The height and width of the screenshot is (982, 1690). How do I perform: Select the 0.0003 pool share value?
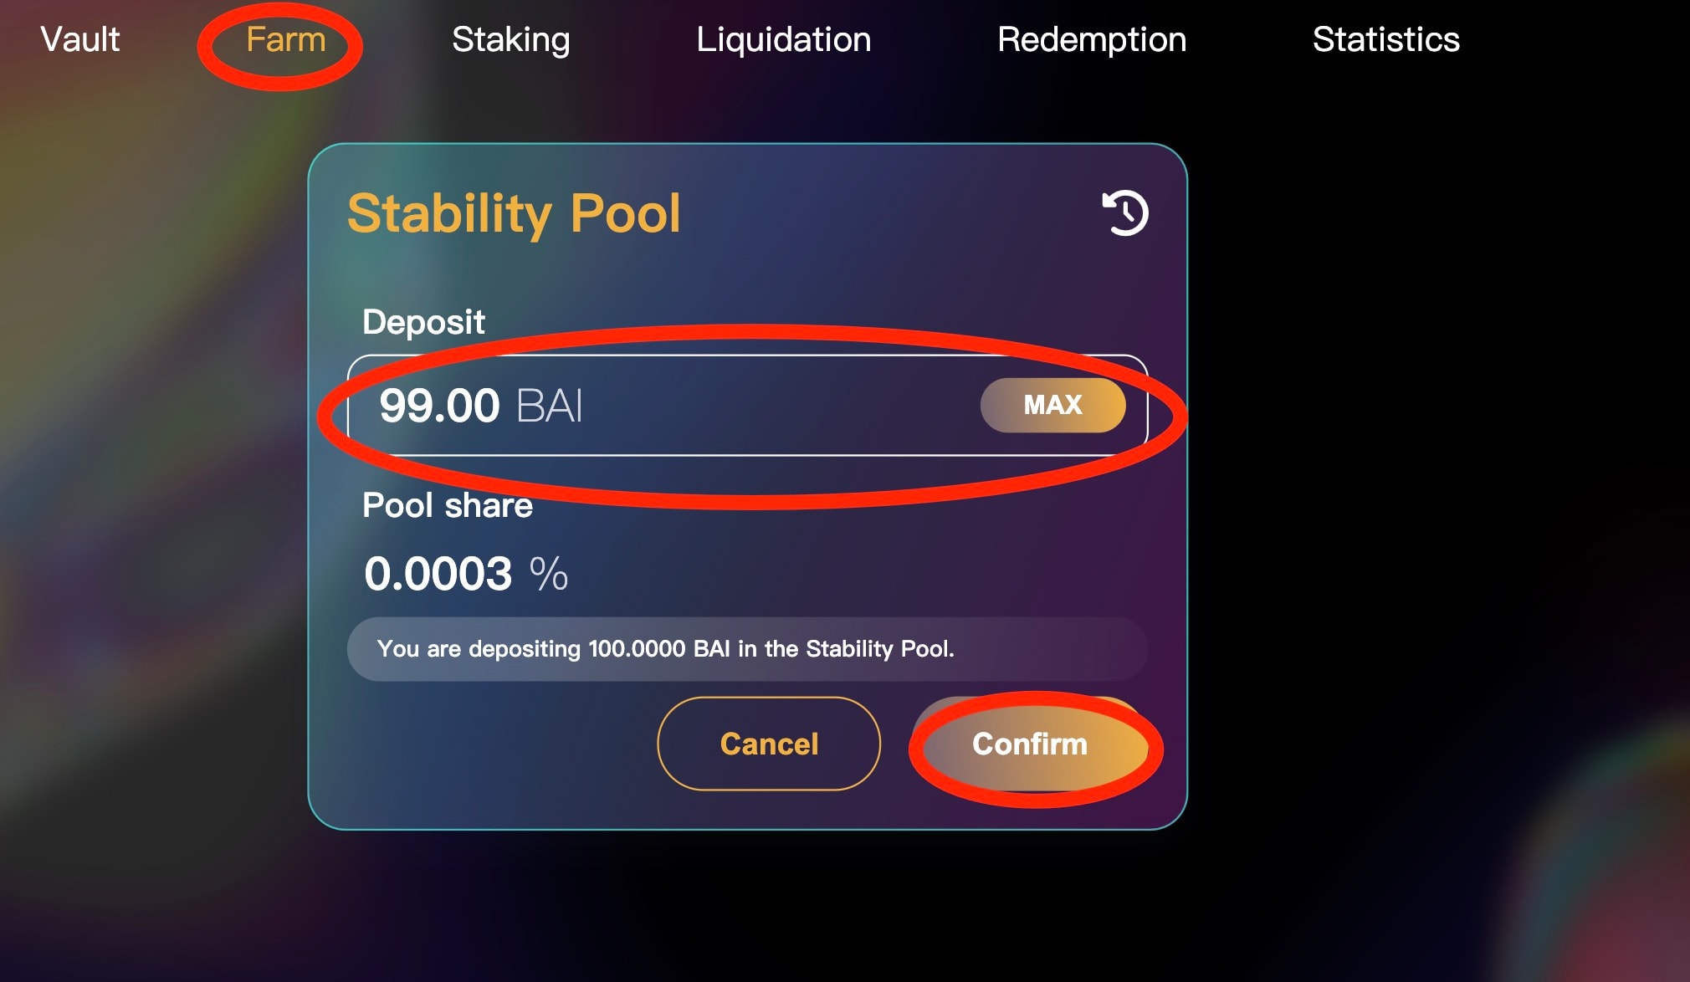(x=438, y=574)
